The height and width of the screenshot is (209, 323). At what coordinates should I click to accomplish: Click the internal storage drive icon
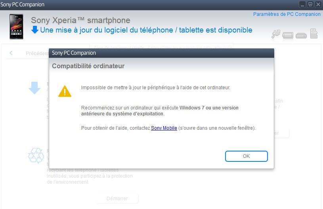[x=301, y=36]
